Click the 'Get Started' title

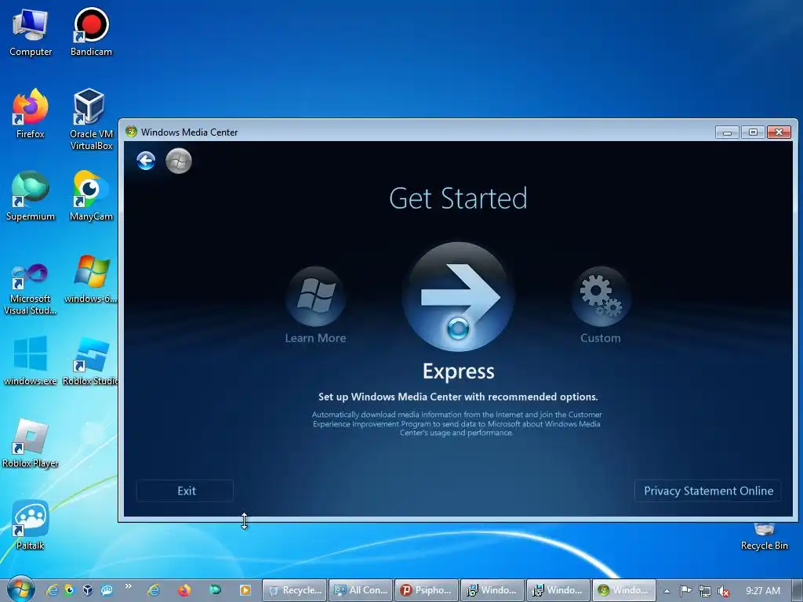(458, 198)
